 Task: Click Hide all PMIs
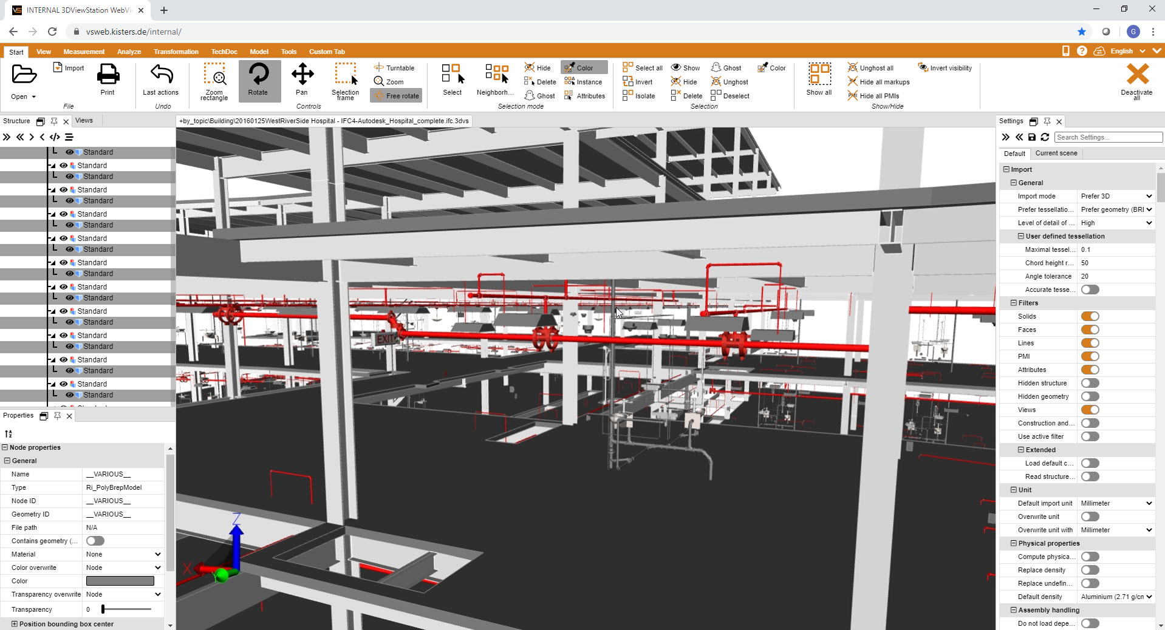pyautogui.click(x=873, y=96)
